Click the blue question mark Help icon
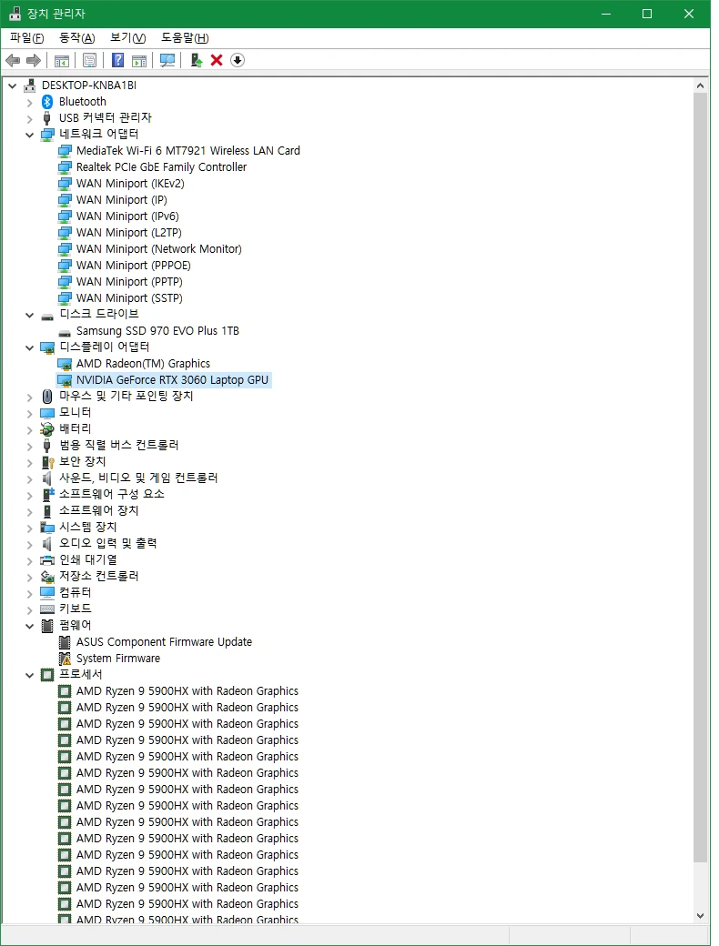The image size is (719, 946). point(118,60)
